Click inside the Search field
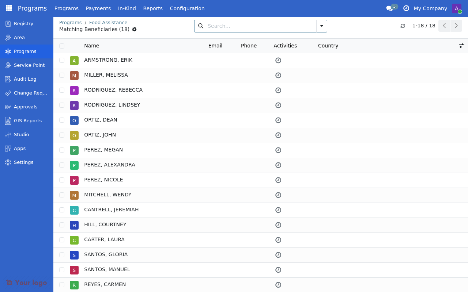 [x=256, y=26]
